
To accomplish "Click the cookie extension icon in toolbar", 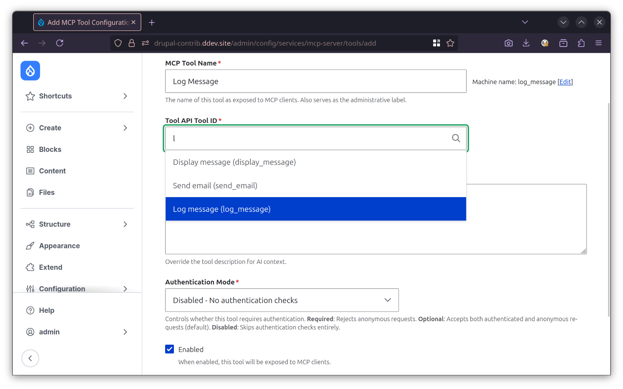I will coord(545,43).
